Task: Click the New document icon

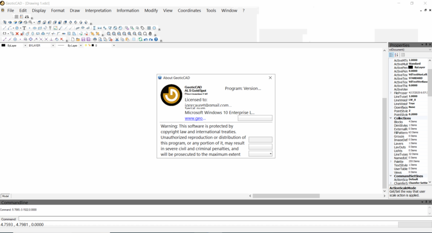Action: click(x=73, y=40)
